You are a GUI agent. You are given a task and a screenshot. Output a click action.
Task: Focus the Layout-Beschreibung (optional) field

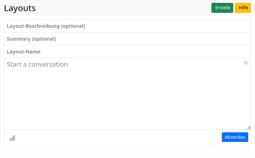(x=127, y=26)
